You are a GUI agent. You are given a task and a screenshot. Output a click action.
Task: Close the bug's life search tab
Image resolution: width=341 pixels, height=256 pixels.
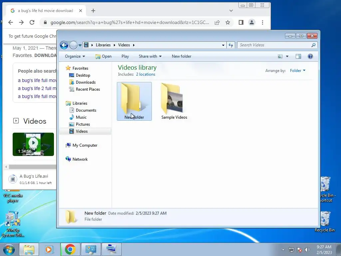pyautogui.click(x=81, y=11)
